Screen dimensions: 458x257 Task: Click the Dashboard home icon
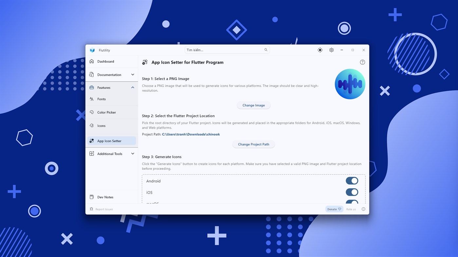[x=92, y=61]
